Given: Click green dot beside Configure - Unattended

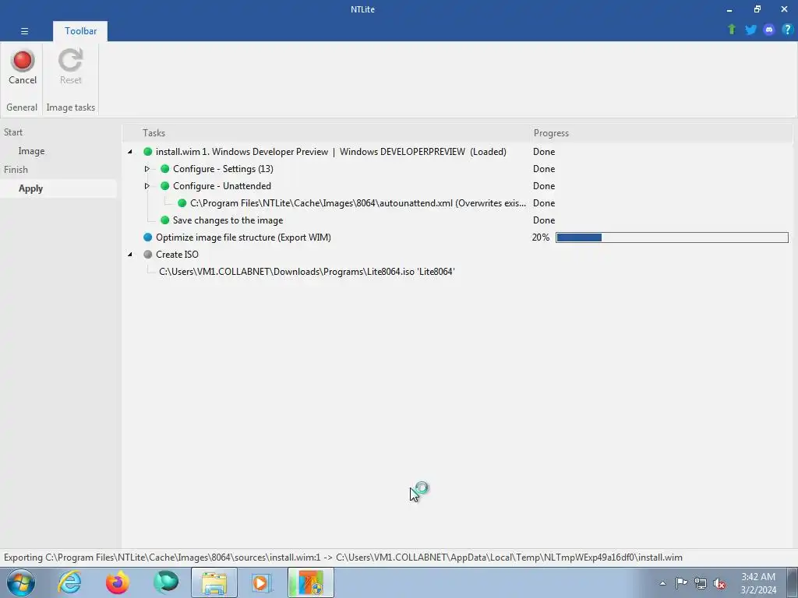Looking at the screenshot, I should pos(165,186).
